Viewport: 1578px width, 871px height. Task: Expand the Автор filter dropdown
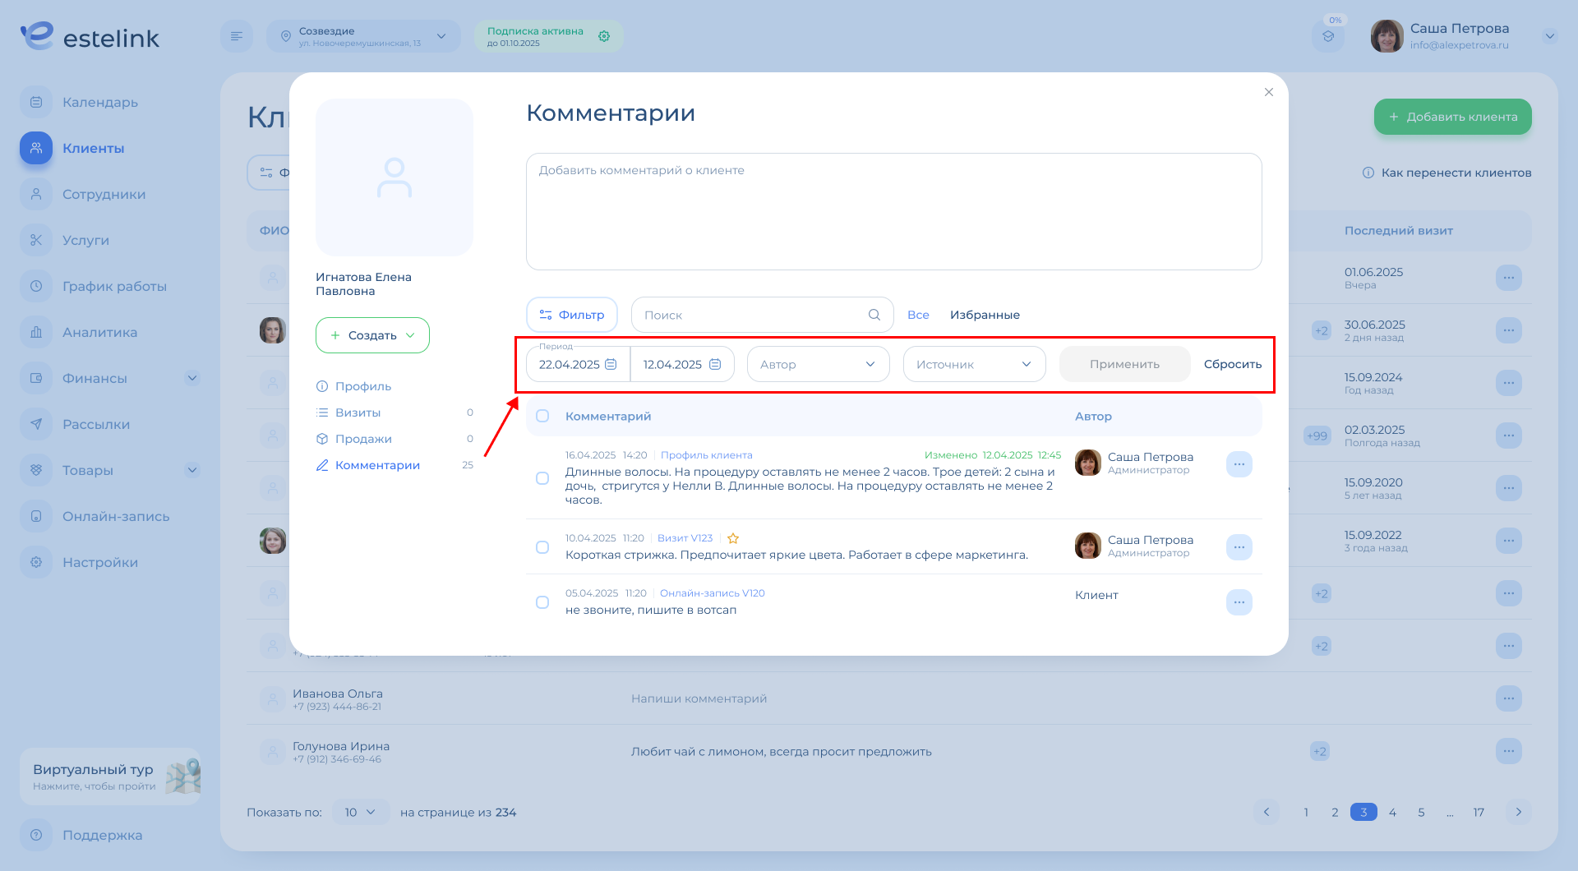(818, 364)
